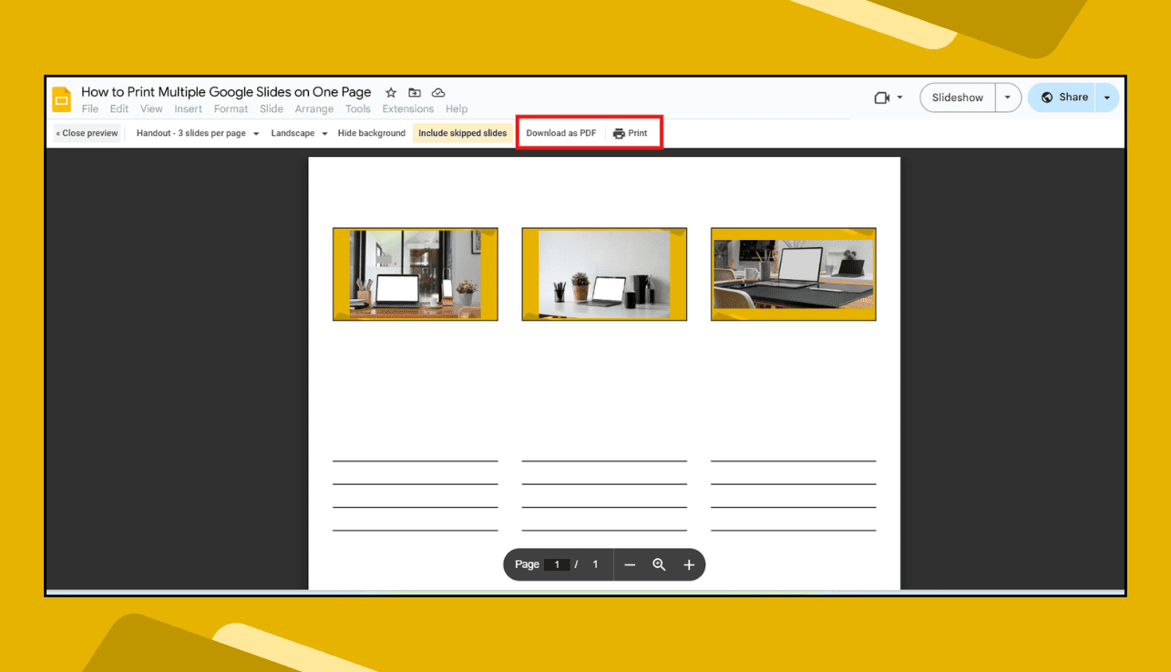Viewport: 1171px width, 672px height.
Task: Zoom out with the minus icon
Action: (630, 564)
